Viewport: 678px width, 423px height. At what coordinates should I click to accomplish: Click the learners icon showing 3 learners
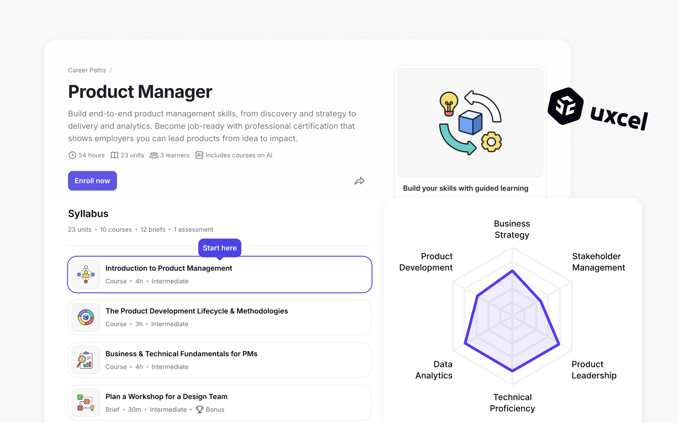pyautogui.click(x=153, y=155)
